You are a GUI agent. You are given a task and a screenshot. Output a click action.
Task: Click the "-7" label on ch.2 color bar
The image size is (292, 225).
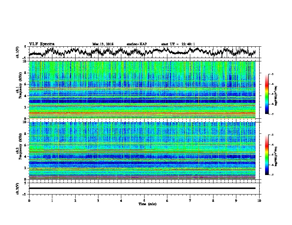tap(272, 175)
